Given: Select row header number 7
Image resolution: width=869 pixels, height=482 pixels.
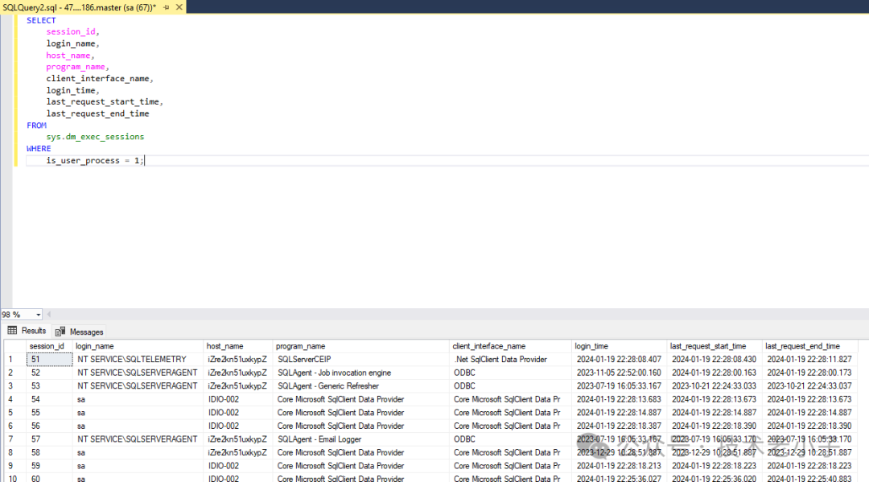Looking at the screenshot, I should coord(15,439).
